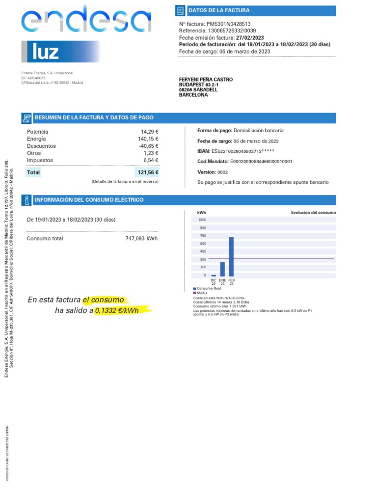Click the 'Consumo total' label

45,238
